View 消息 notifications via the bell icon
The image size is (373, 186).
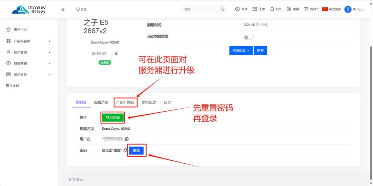[276, 9]
